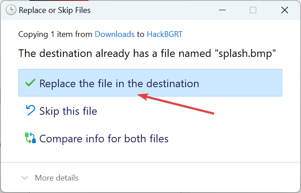Image resolution: width=301 pixels, height=193 pixels.
Task: Choose Replace the file in the destination
Action: click(x=119, y=83)
